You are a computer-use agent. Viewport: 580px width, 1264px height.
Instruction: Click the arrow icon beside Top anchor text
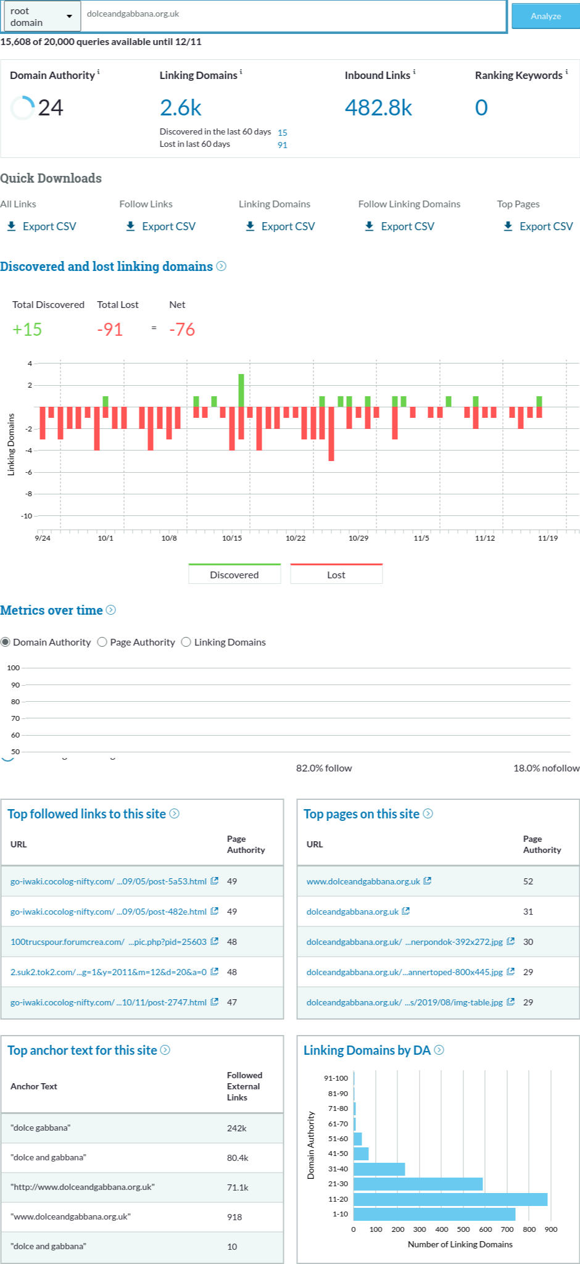coord(165,1050)
